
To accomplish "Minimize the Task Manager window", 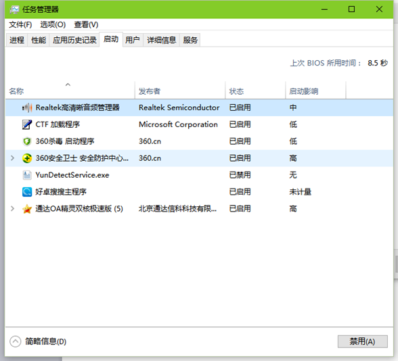I will pos(324,9).
